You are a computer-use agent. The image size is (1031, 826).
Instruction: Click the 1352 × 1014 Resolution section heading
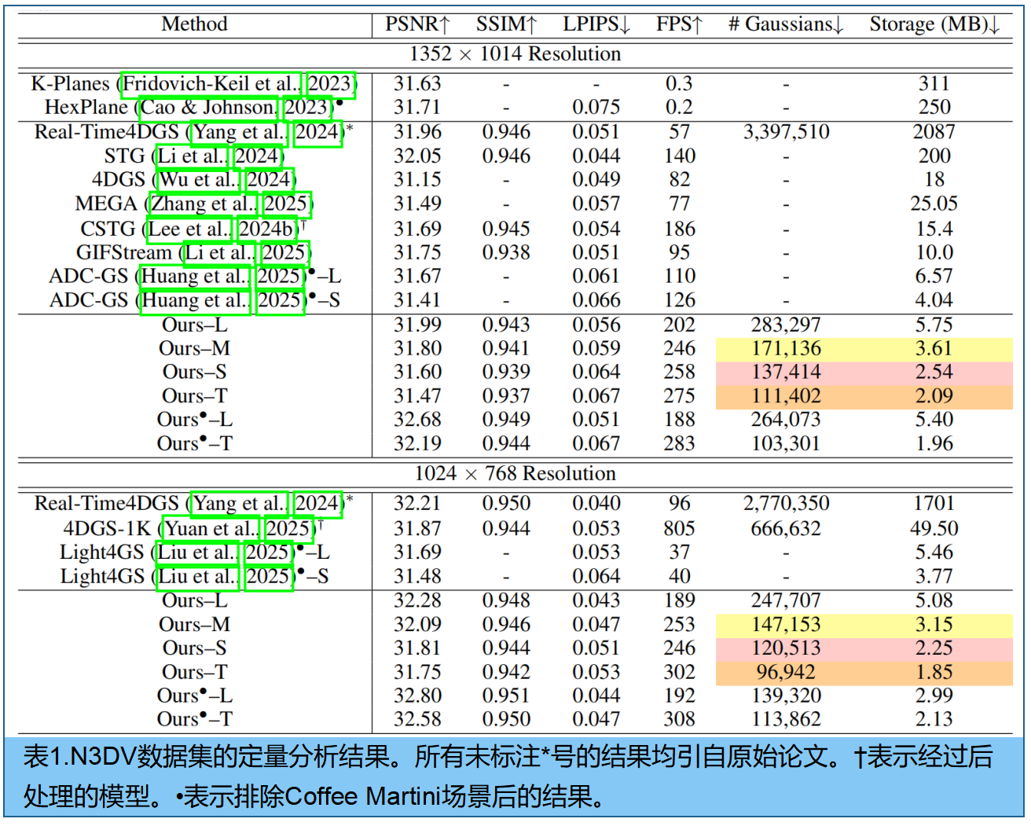pyautogui.click(x=515, y=54)
